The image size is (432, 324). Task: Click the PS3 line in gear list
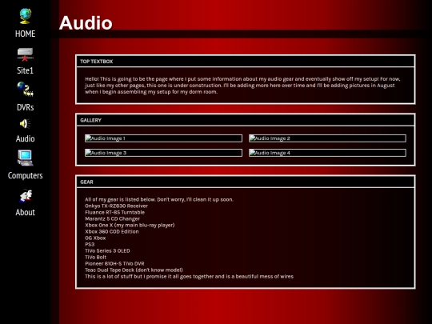point(90,244)
